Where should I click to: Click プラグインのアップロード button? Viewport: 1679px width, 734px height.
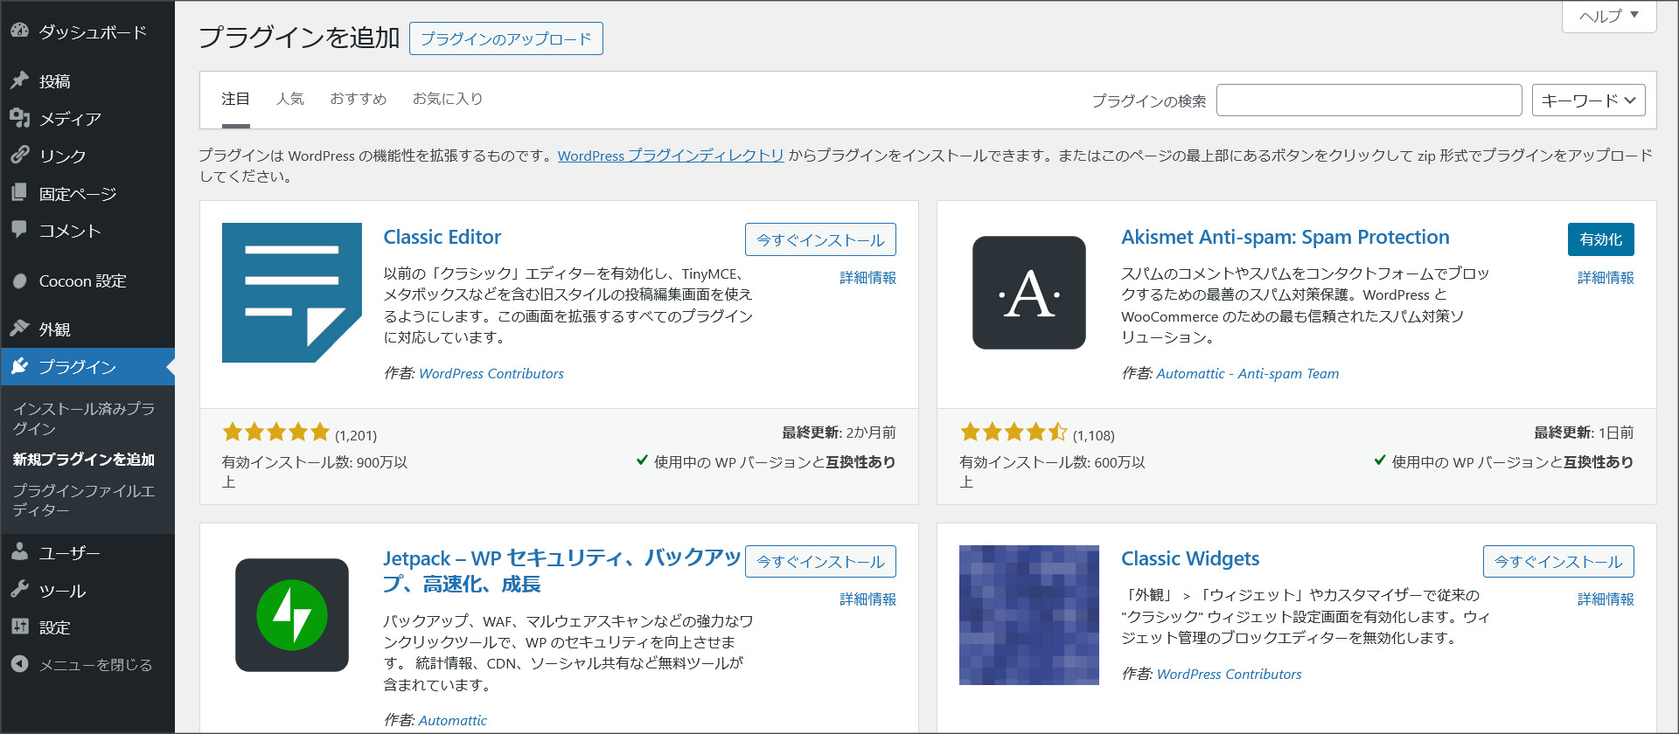(506, 38)
